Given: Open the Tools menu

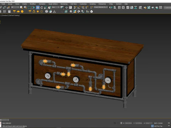Looking at the screenshot, I should pyautogui.click(x=3, y=4).
